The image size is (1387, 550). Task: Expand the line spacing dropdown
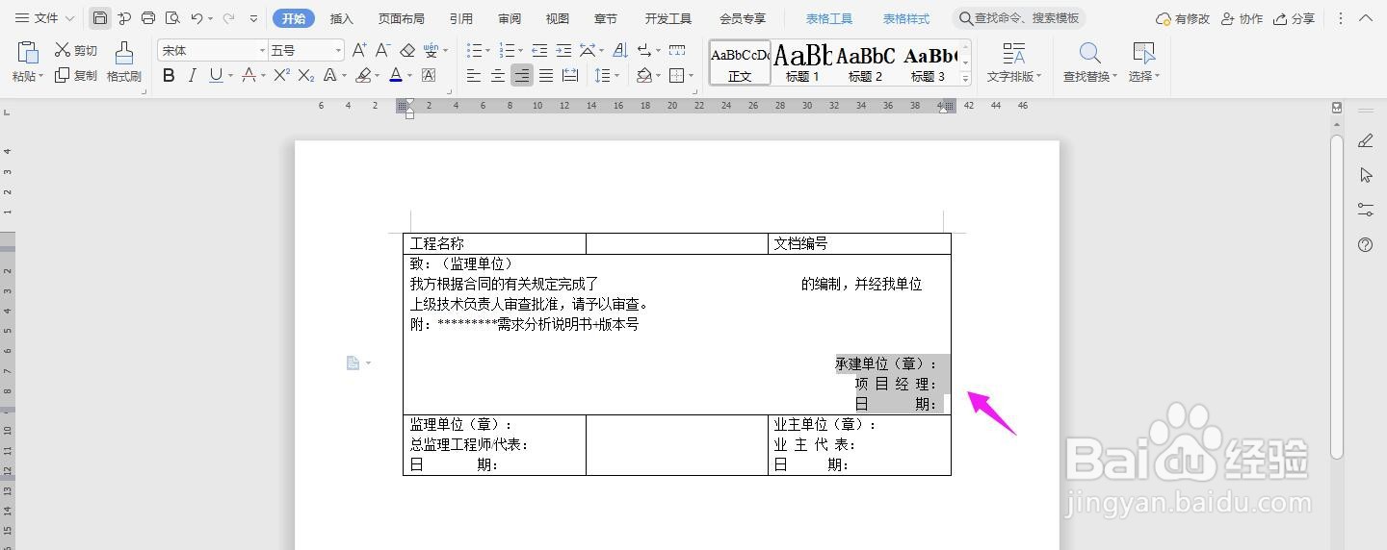[617, 75]
